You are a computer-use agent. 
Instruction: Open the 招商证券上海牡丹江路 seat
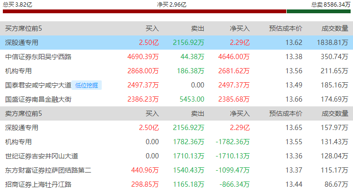pos(38,184)
